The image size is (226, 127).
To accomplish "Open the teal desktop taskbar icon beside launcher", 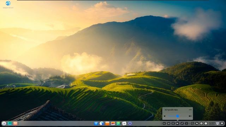I will coord(10,123).
